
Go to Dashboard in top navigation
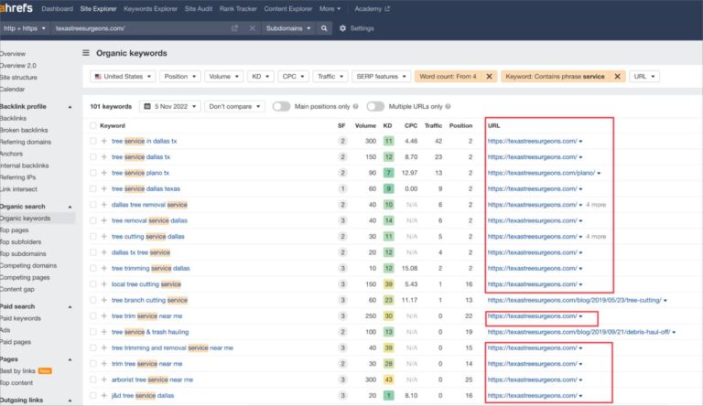[57, 9]
